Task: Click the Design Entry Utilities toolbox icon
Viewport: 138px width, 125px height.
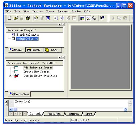Action: 16,76
